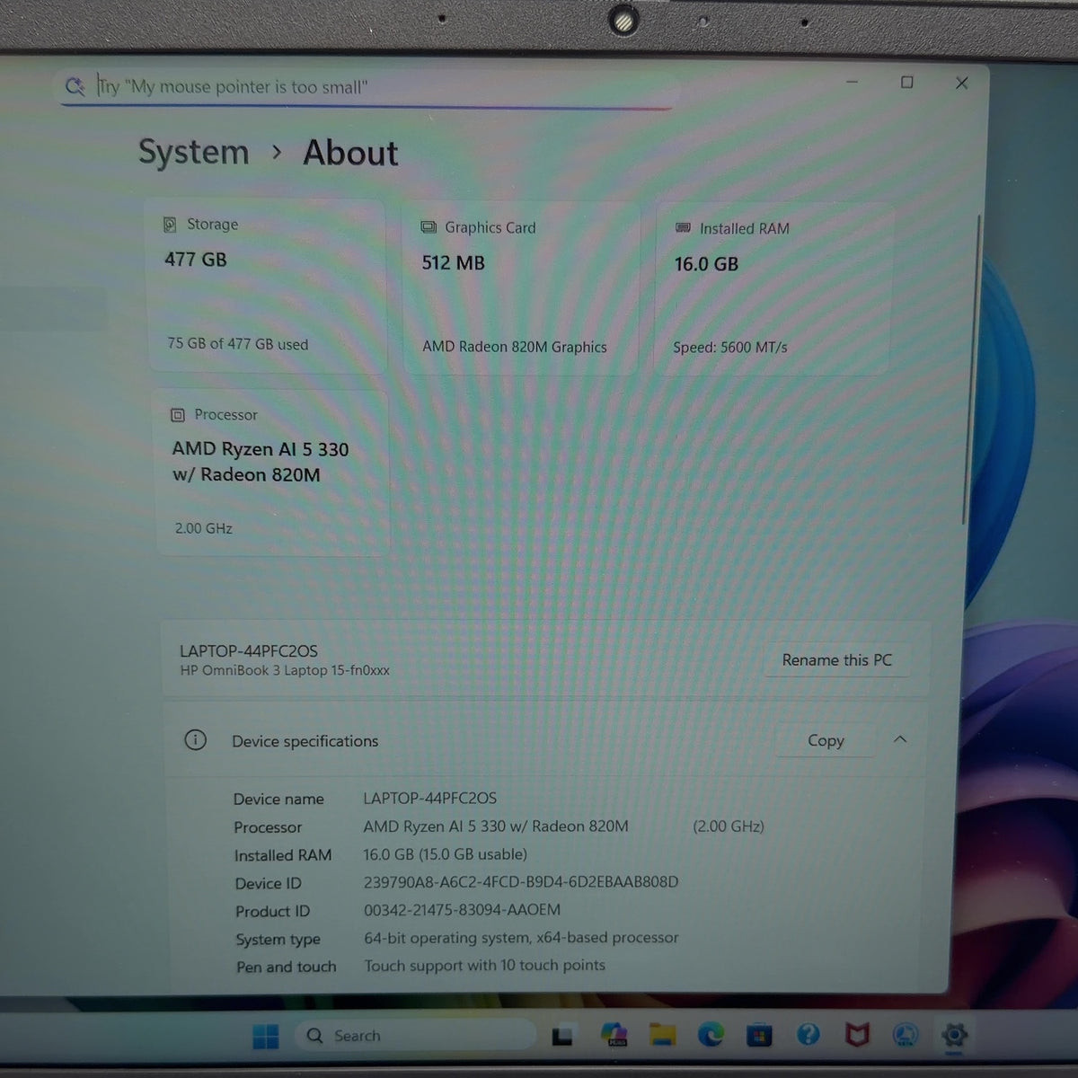Viewport: 1078px width, 1078px height.
Task: Click the 75 GB of 477 GB used text
Action: 237,344
